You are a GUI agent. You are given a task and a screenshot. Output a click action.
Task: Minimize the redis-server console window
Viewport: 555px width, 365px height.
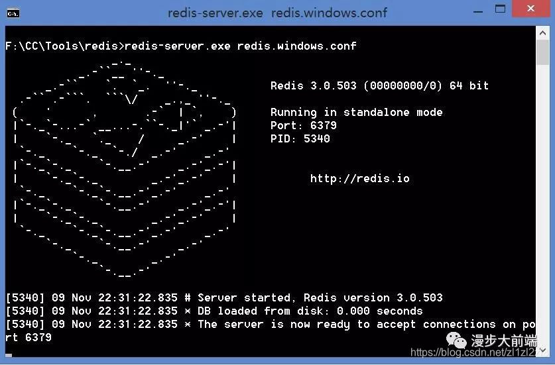[x=478, y=12]
